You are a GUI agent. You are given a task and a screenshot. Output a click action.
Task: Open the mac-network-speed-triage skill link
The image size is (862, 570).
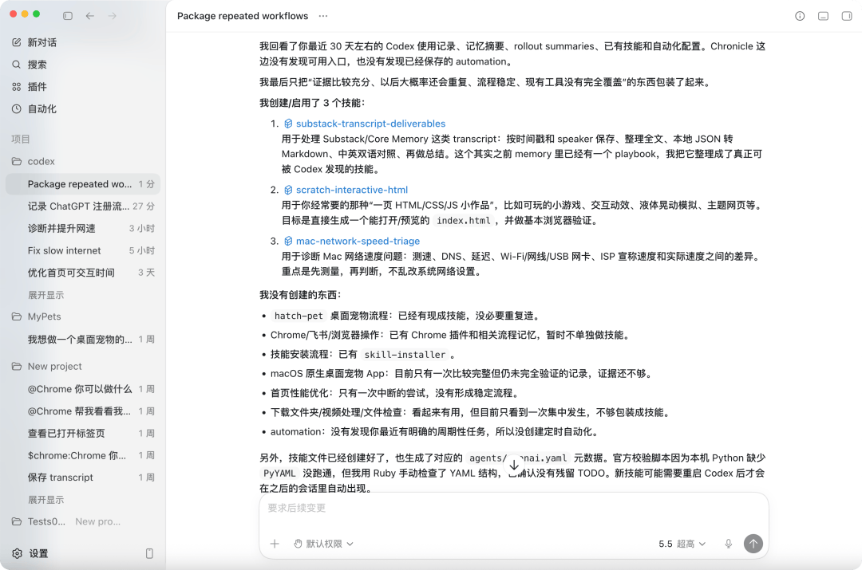[x=358, y=241]
